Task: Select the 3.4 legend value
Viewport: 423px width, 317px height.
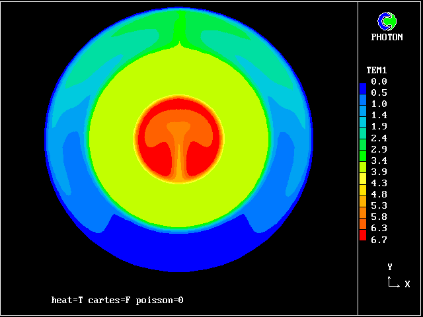Action: pos(379,160)
